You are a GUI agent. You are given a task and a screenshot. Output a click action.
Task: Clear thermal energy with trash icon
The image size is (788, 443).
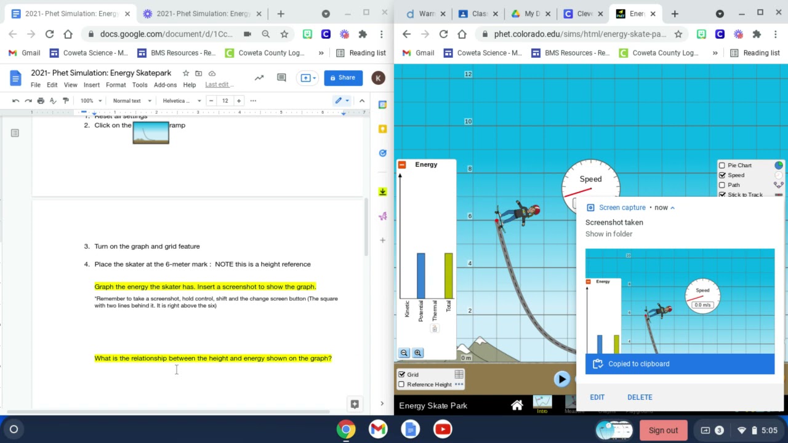click(x=434, y=329)
